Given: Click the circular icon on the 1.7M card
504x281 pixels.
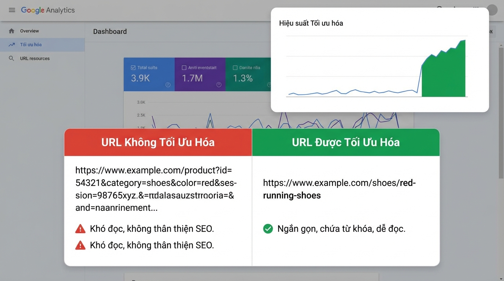Looking at the screenshot, I should point(219,85).
